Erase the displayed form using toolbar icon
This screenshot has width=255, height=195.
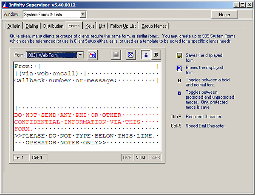[x=131, y=55]
